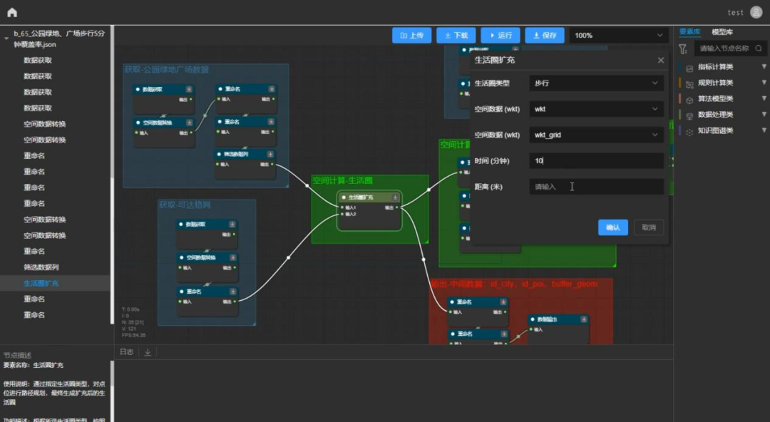Select 筛选数据列 in the node list
Viewport: 770px width, 422px height.
coord(41,267)
